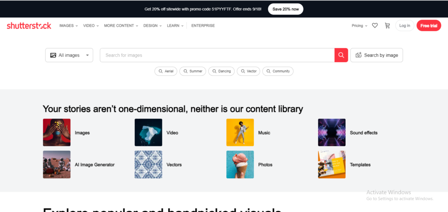Click magnifier icon in Dancing chip

[214, 71]
